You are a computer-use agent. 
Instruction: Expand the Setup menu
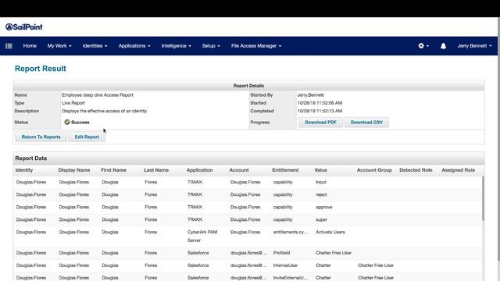(x=211, y=46)
